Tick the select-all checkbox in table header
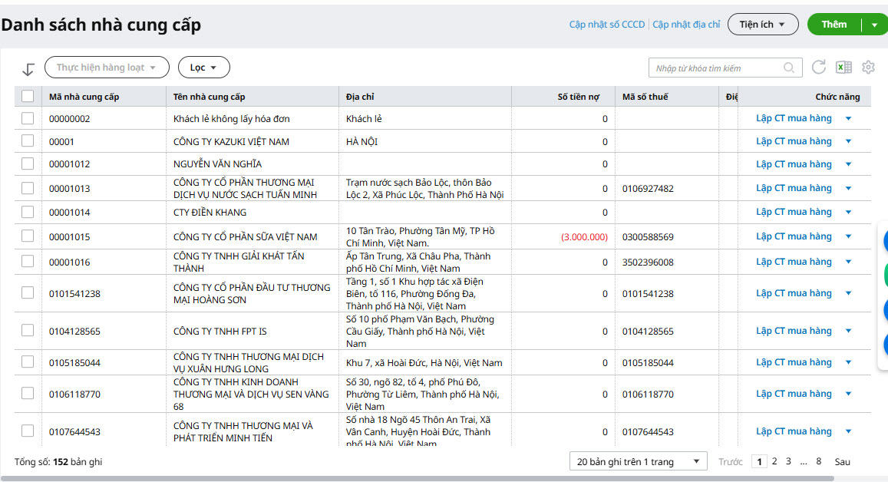Viewport: 888px width, 482px height. [28, 96]
